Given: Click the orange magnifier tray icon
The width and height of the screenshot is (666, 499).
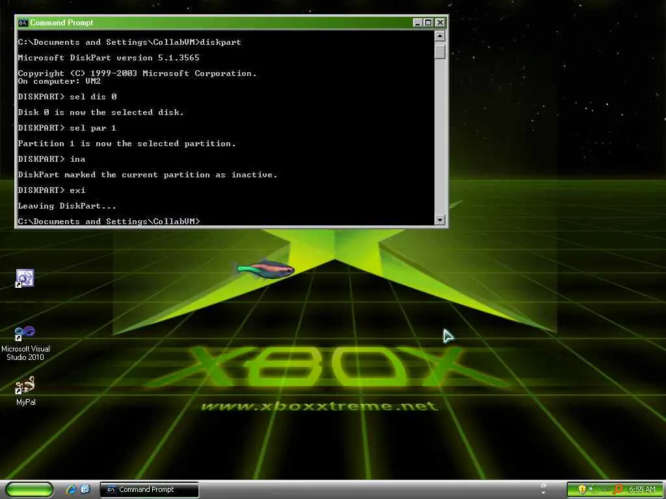Looking at the screenshot, I should 618,489.
